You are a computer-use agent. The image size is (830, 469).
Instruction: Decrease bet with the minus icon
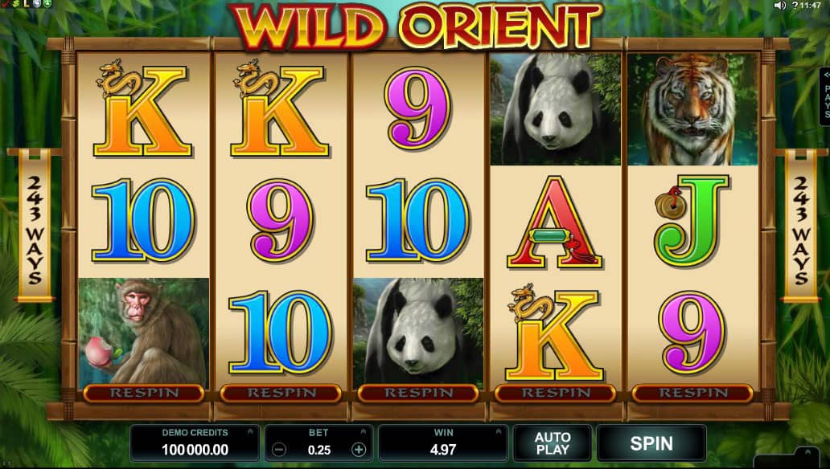[x=279, y=450]
